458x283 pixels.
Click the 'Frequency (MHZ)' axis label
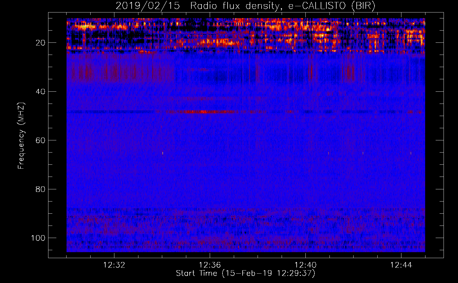21,136
